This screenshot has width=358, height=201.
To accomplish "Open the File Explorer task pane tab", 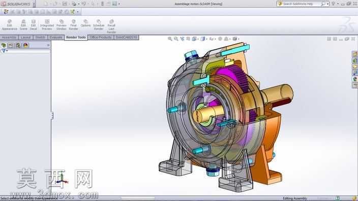I will pos(355,66).
